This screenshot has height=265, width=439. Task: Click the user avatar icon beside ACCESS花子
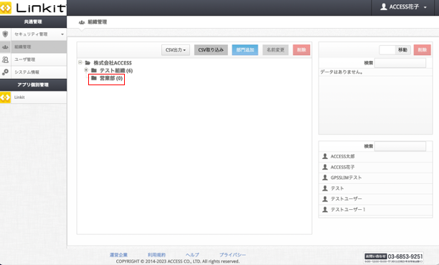(x=384, y=6)
